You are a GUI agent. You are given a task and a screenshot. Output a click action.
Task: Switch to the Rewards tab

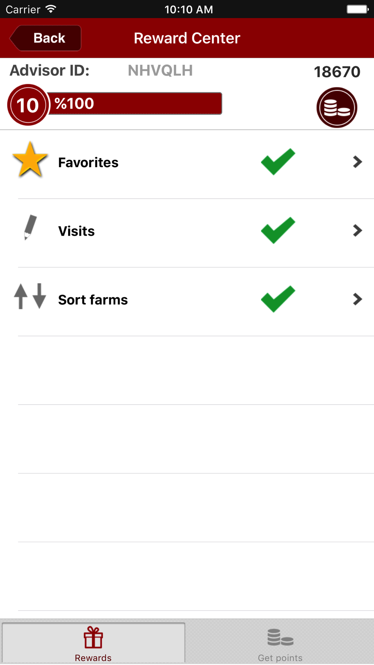(x=93, y=643)
